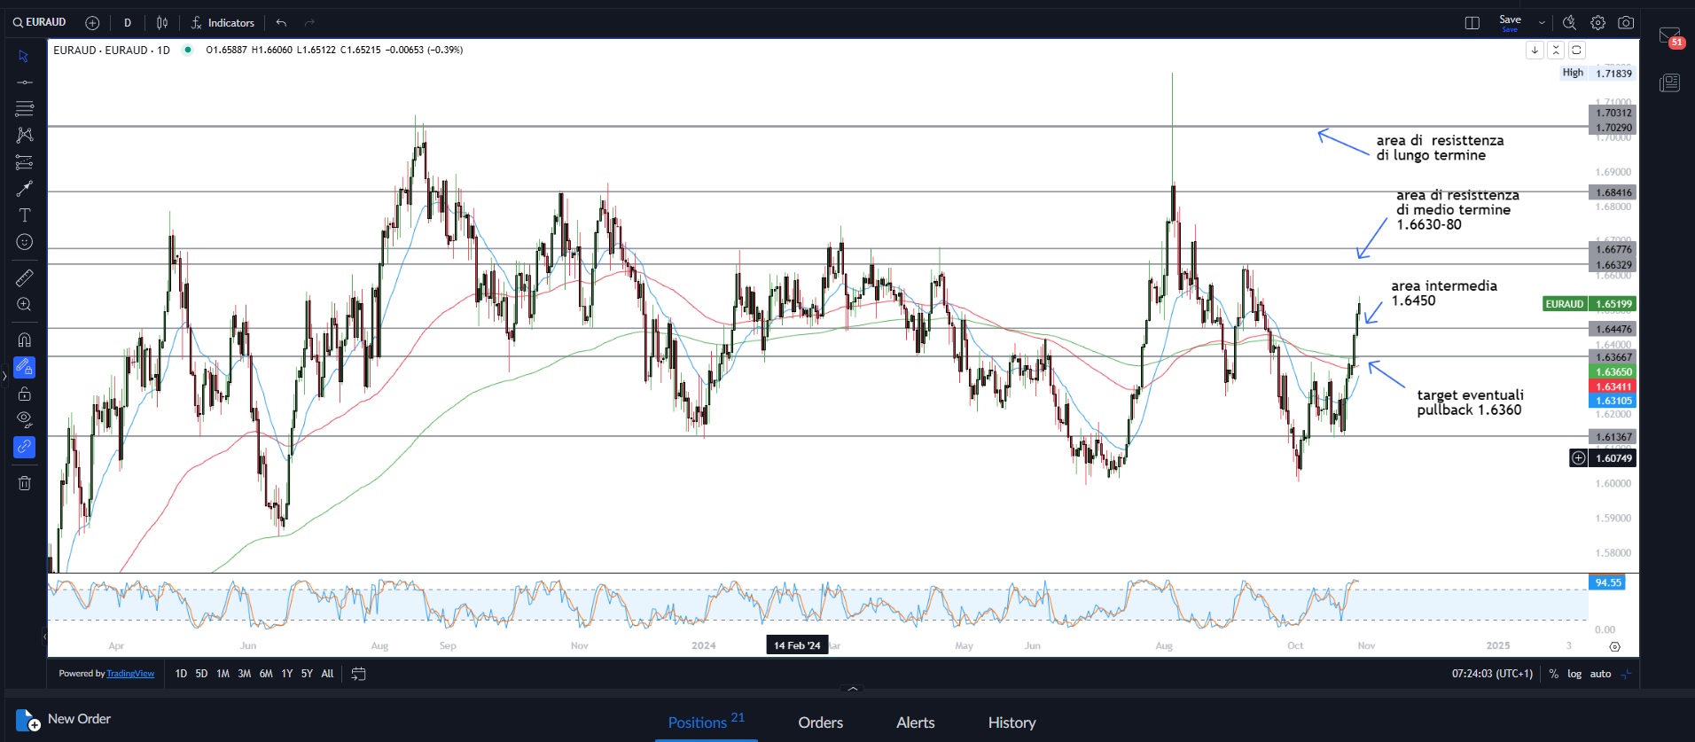Switch to the Positions tab
This screenshot has height=742, width=1695.
point(706,722)
